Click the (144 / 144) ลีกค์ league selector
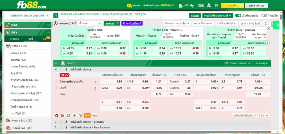This screenshot has height=134, width=285. coord(250,23)
